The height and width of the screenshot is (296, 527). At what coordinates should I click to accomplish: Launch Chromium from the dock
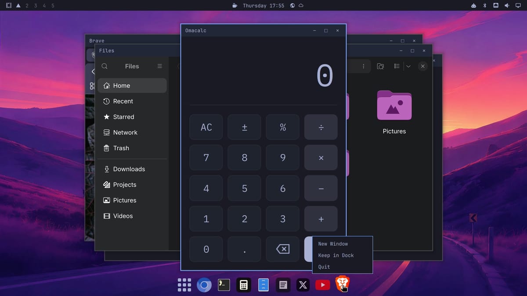204,285
